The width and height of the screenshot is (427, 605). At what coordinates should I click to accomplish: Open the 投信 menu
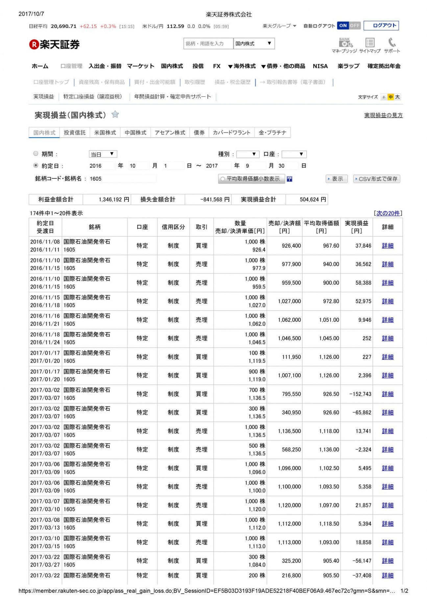[198, 66]
